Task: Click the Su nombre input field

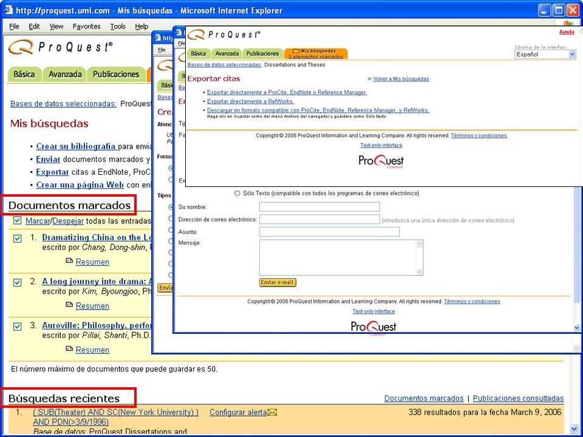Action: [x=319, y=207]
